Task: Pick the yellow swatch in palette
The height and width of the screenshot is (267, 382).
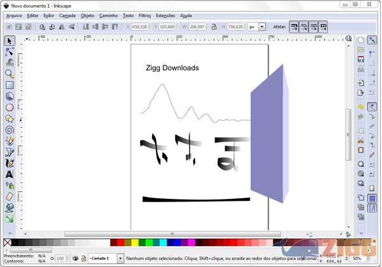Action: (134, 242)
